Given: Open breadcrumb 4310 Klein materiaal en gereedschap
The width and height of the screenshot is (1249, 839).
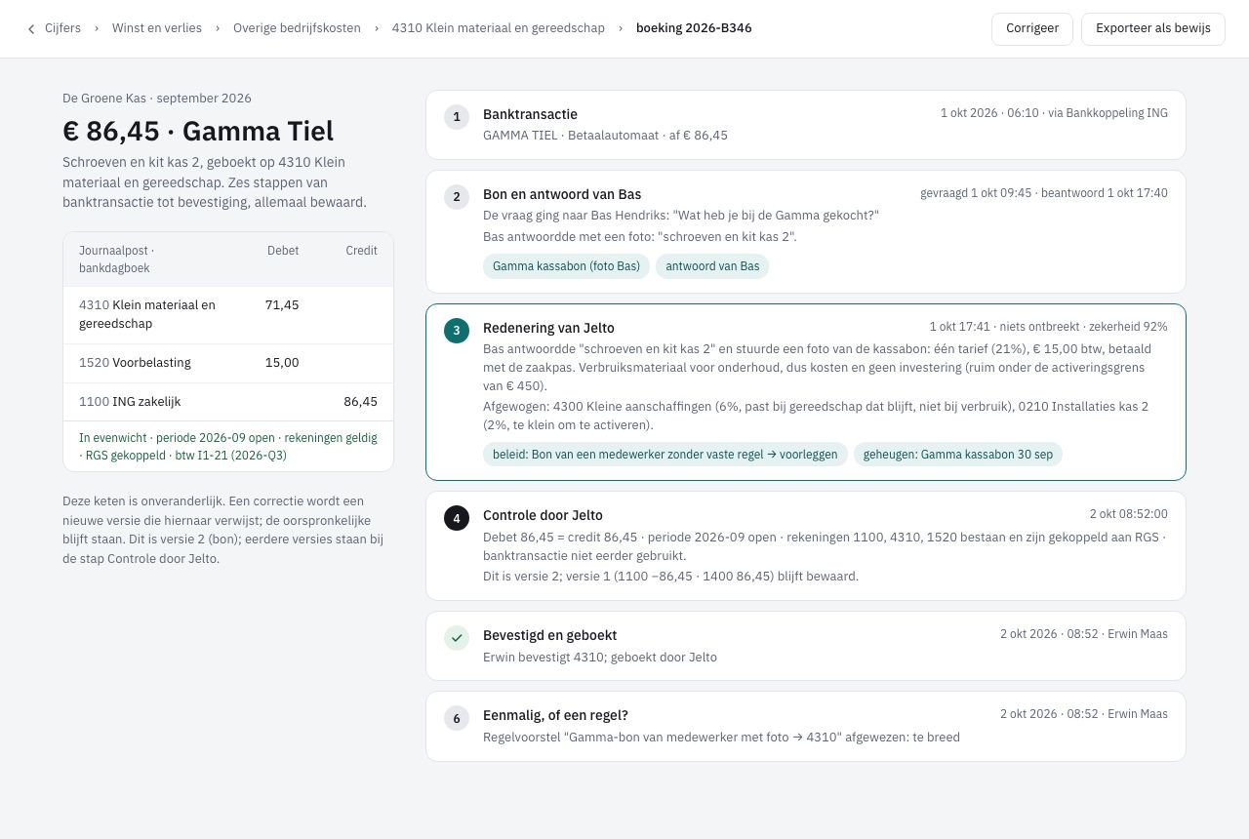Looking at the screenshot, I should pyautogui.click(x=499, y=28).
